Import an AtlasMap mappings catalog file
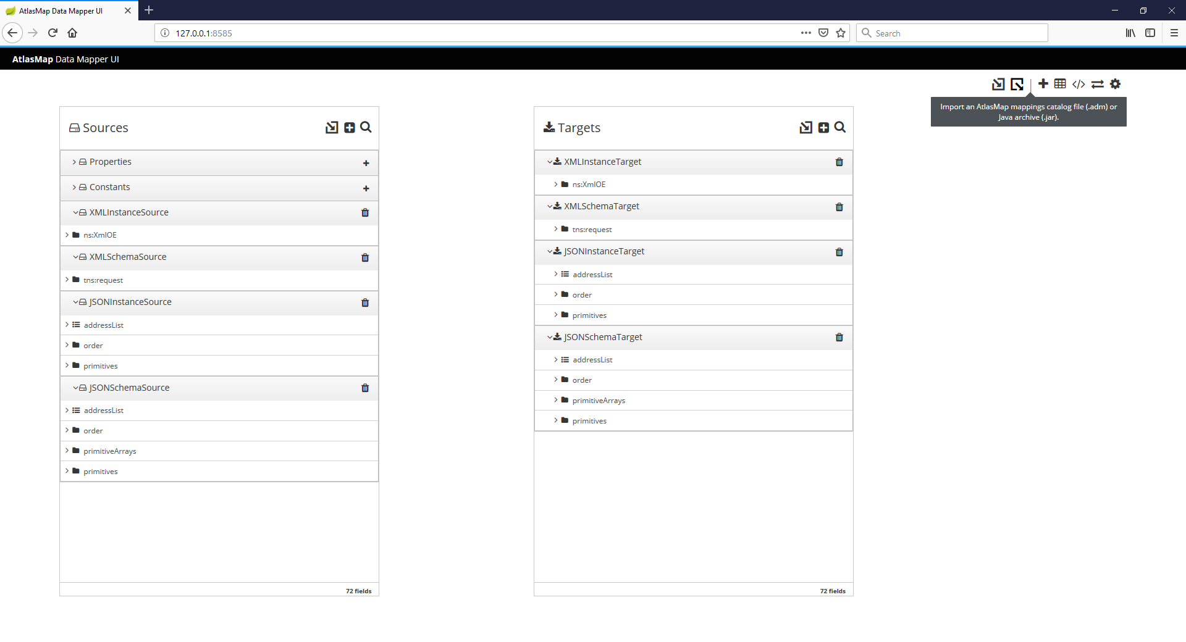Image resolution: width=1186 pixels, height=642 pixels. point(998,84)
